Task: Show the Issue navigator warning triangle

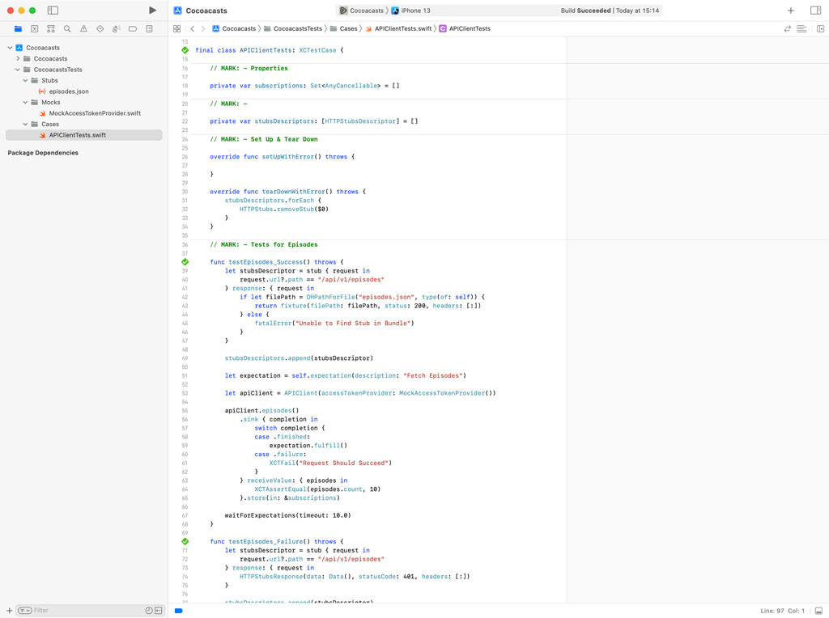Action: [83, 28]
